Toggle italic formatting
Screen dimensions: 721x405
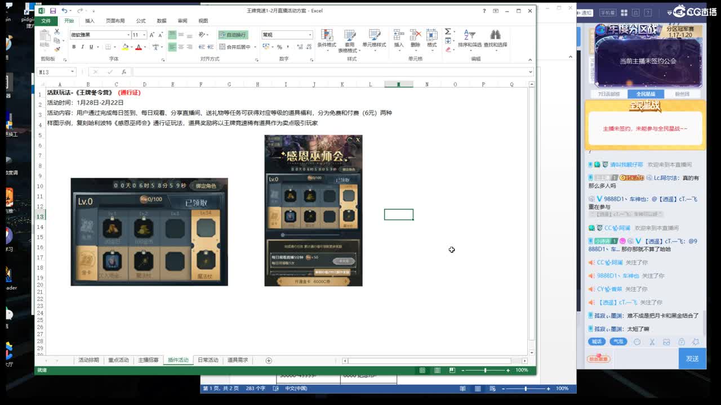point(82,47)
